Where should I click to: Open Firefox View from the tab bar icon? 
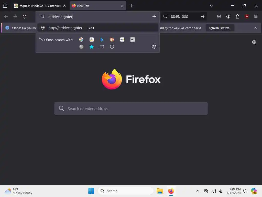pos(5,6)
